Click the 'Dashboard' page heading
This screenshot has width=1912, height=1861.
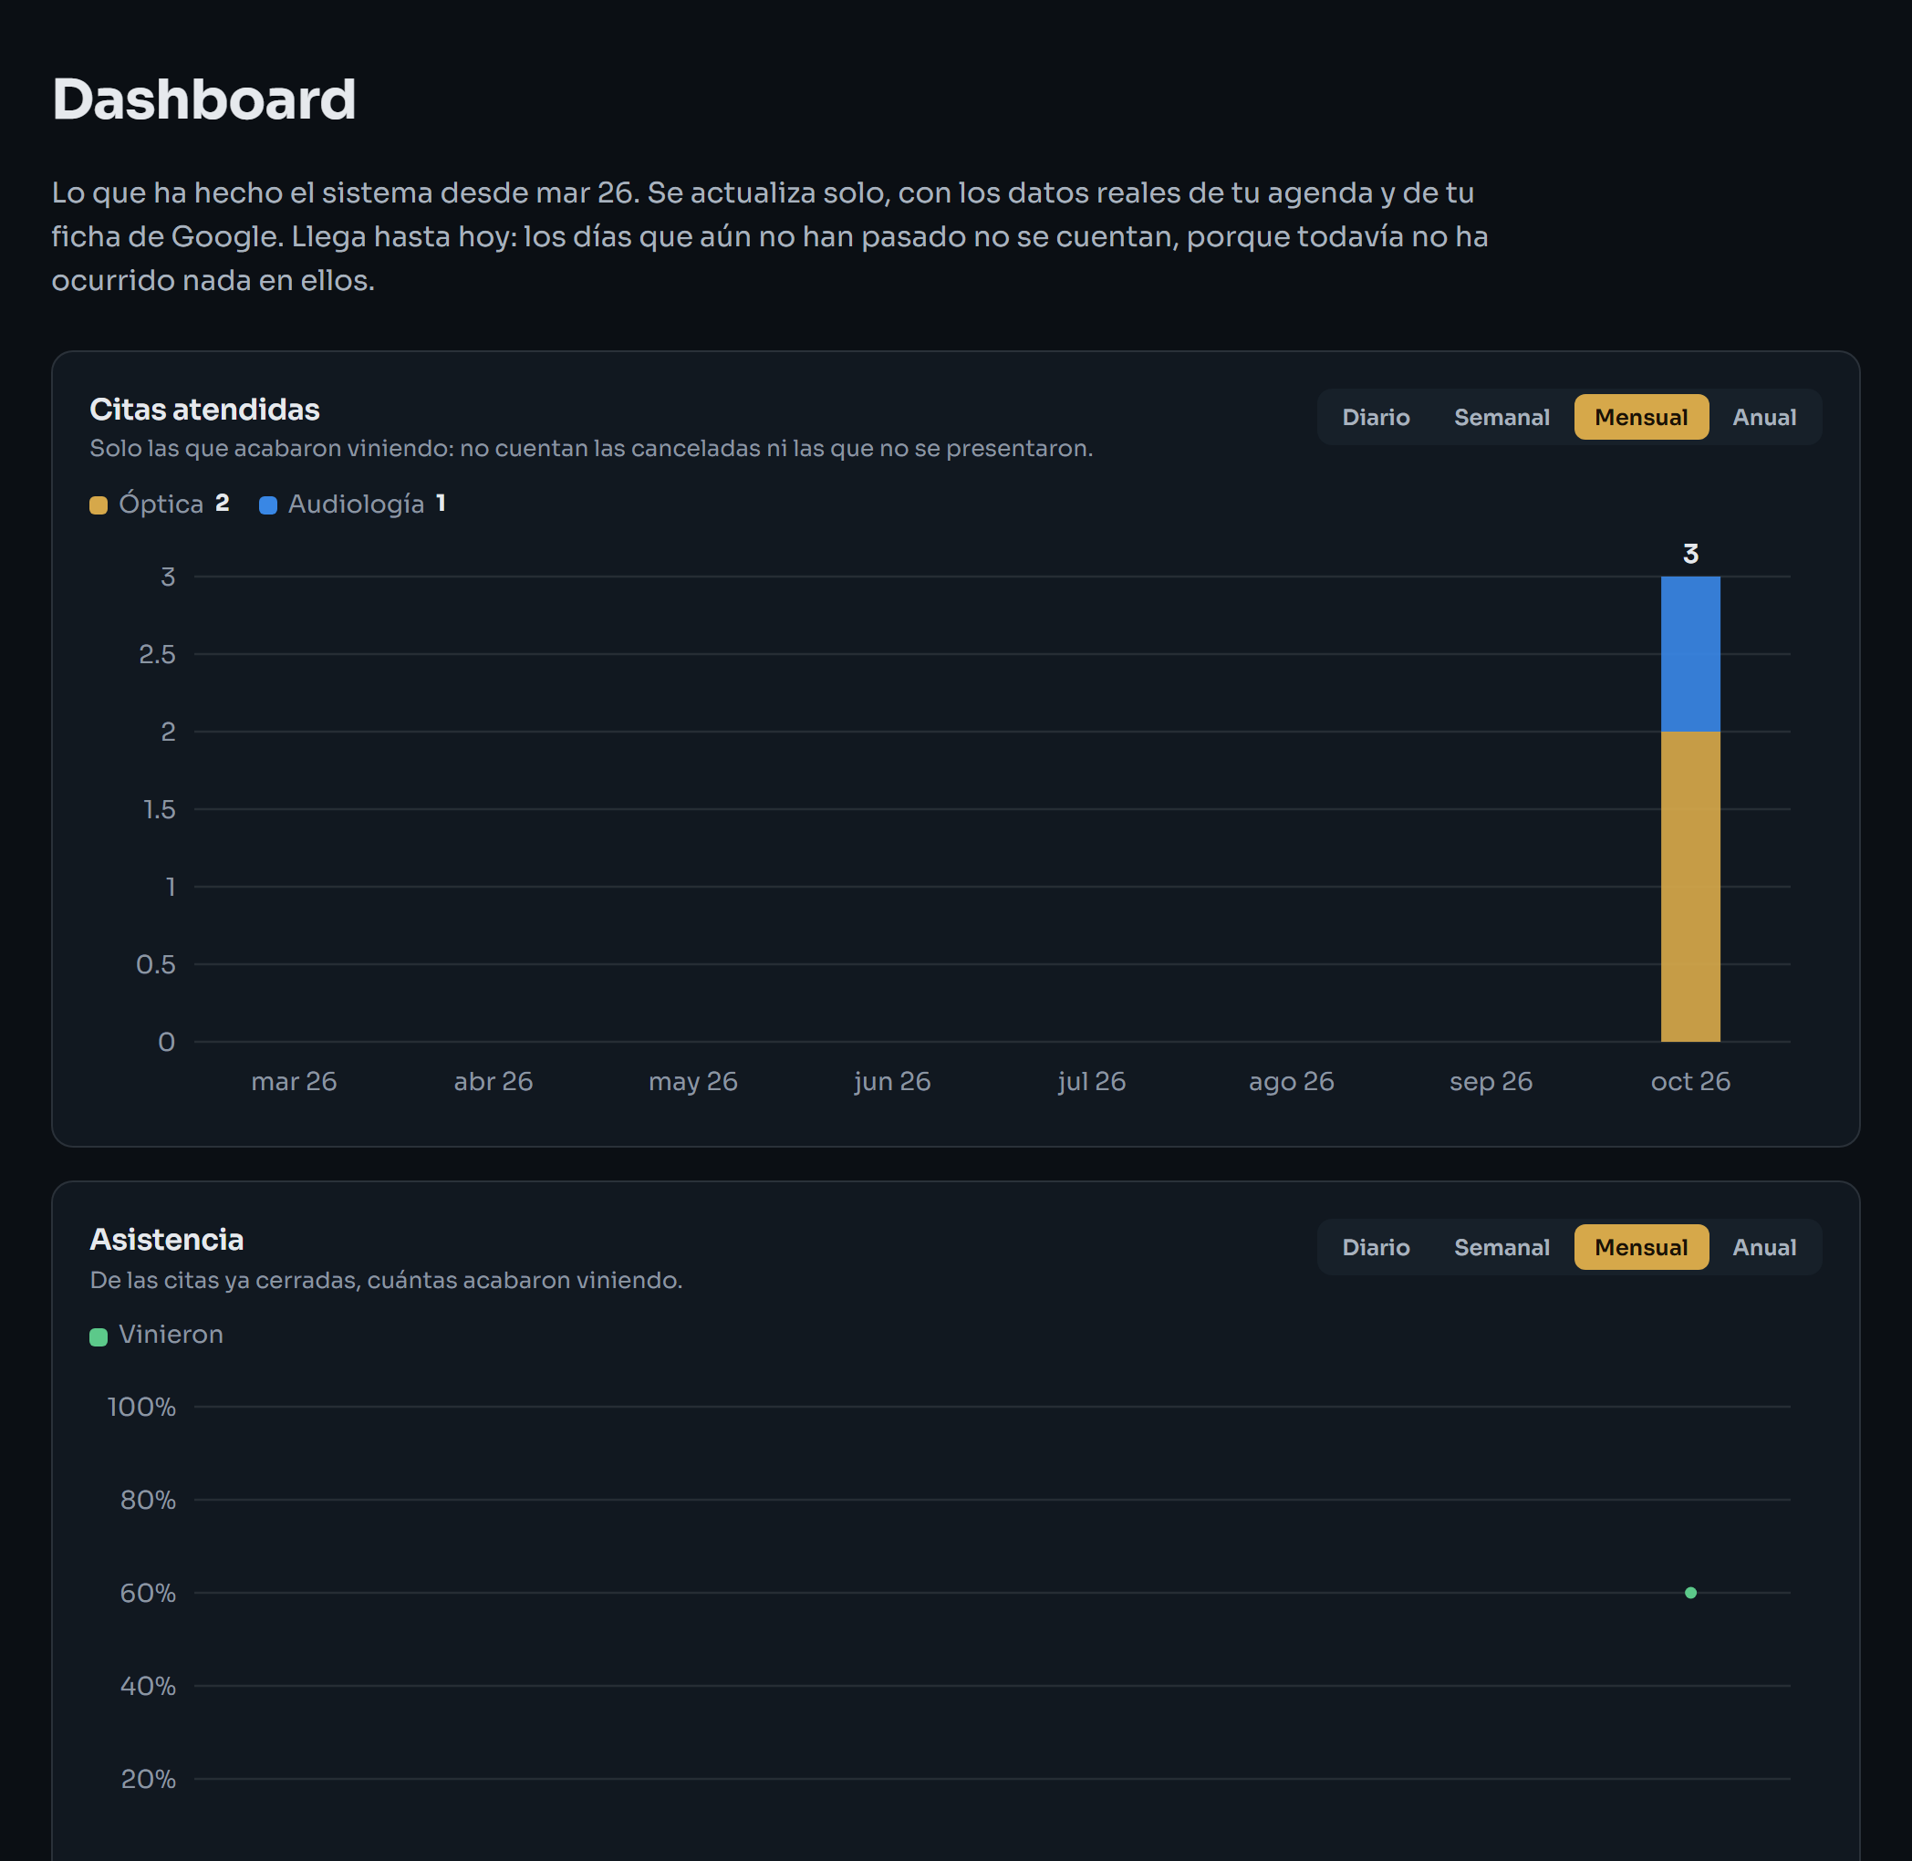pos(203,99)
